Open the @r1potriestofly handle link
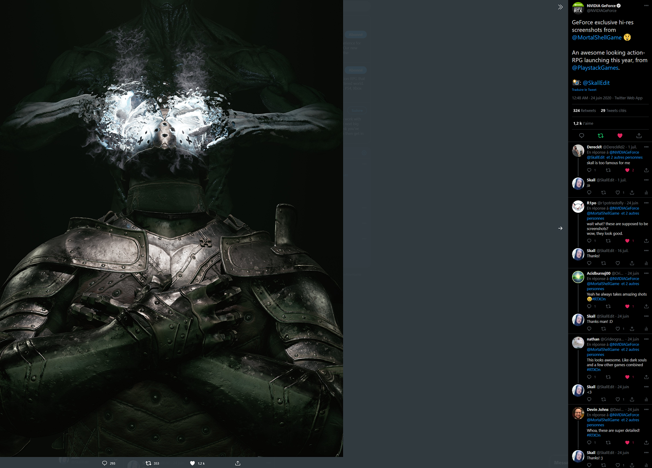Screen dimensions: 652x468 click(x=611, y=203)
